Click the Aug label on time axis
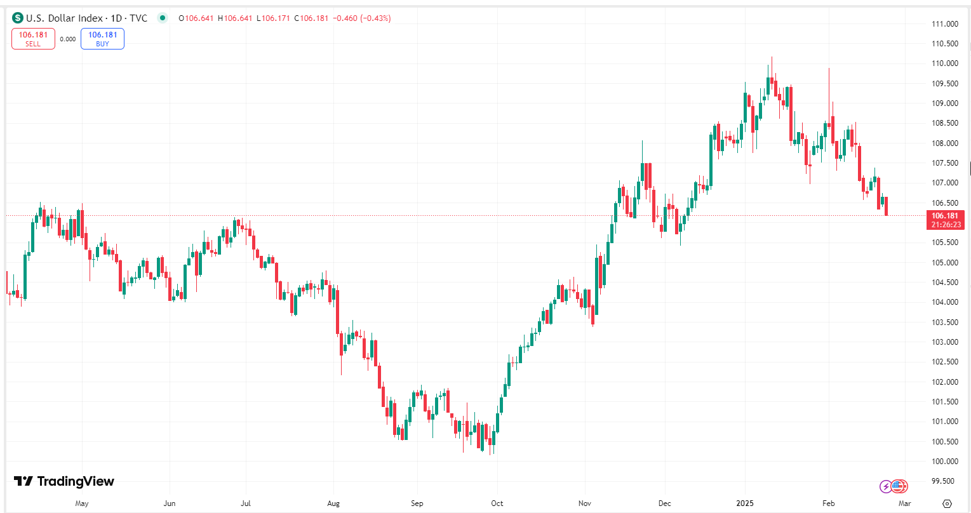Viewport: 971px width, 513px height. point(333,503)
